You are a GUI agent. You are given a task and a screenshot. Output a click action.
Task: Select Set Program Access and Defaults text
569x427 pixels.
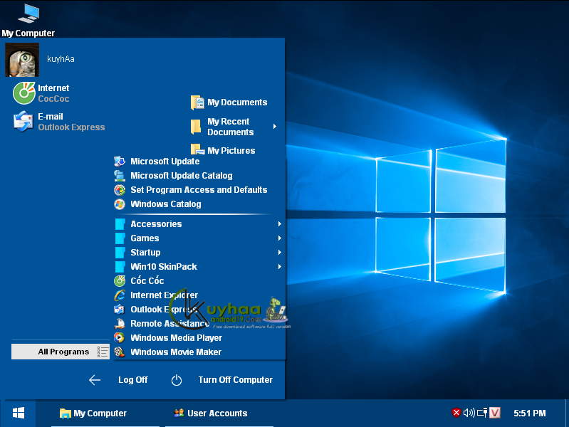click(199, 190)
